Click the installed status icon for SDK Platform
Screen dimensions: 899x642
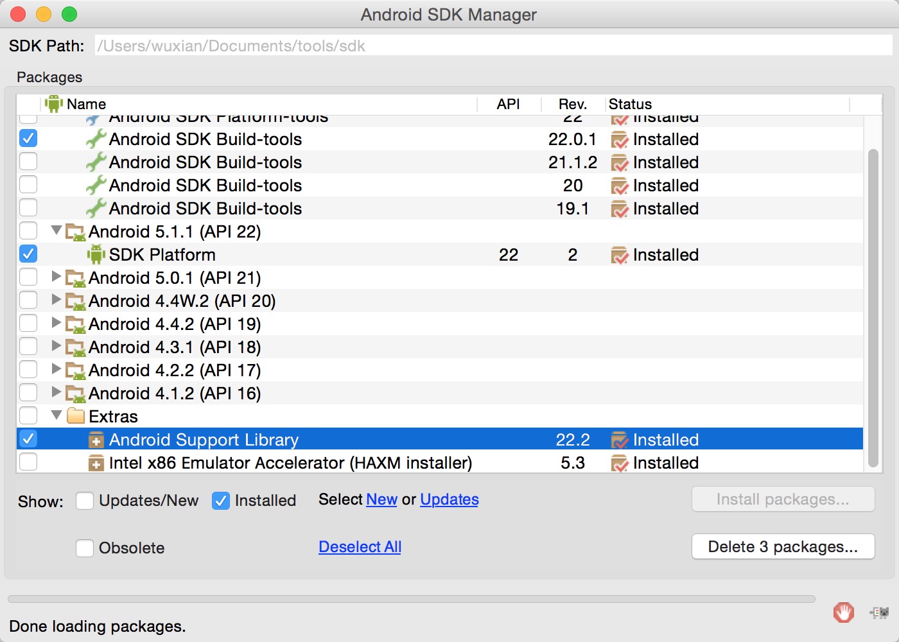click(620, 255)
